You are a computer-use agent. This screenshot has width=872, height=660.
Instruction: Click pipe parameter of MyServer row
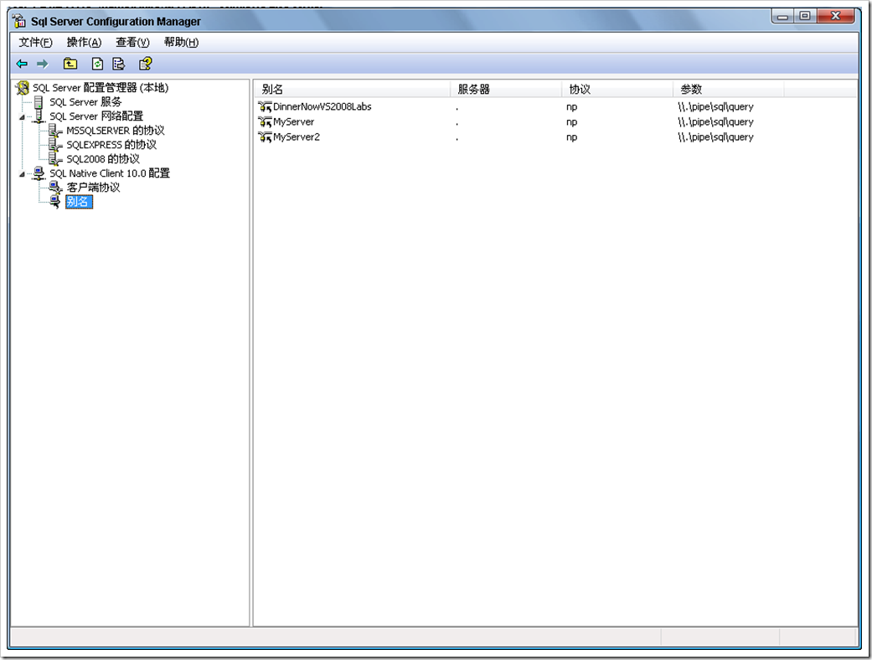tap(715, 121)
